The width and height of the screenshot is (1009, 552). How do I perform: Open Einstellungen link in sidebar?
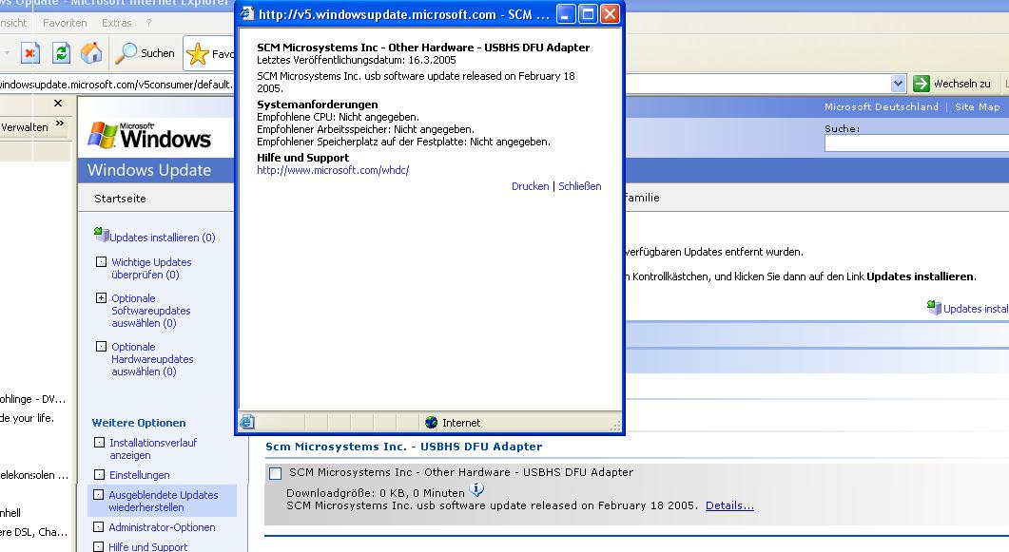pyautogui.click(x=140, y=475)
